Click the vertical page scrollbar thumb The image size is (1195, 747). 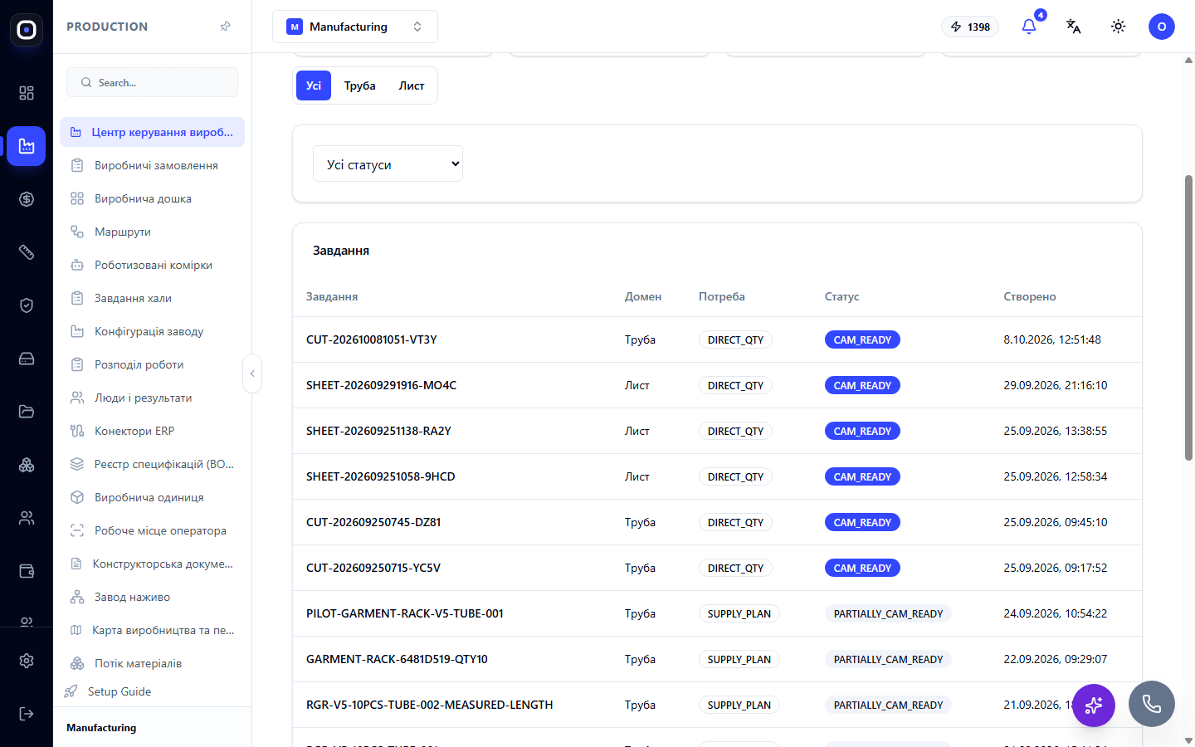[1188, 318]
